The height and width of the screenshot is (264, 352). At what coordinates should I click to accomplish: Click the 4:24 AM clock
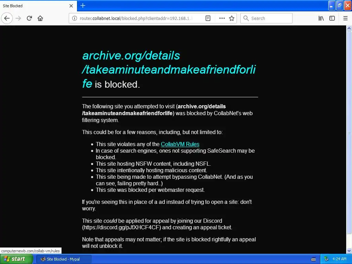click(339, 259)
